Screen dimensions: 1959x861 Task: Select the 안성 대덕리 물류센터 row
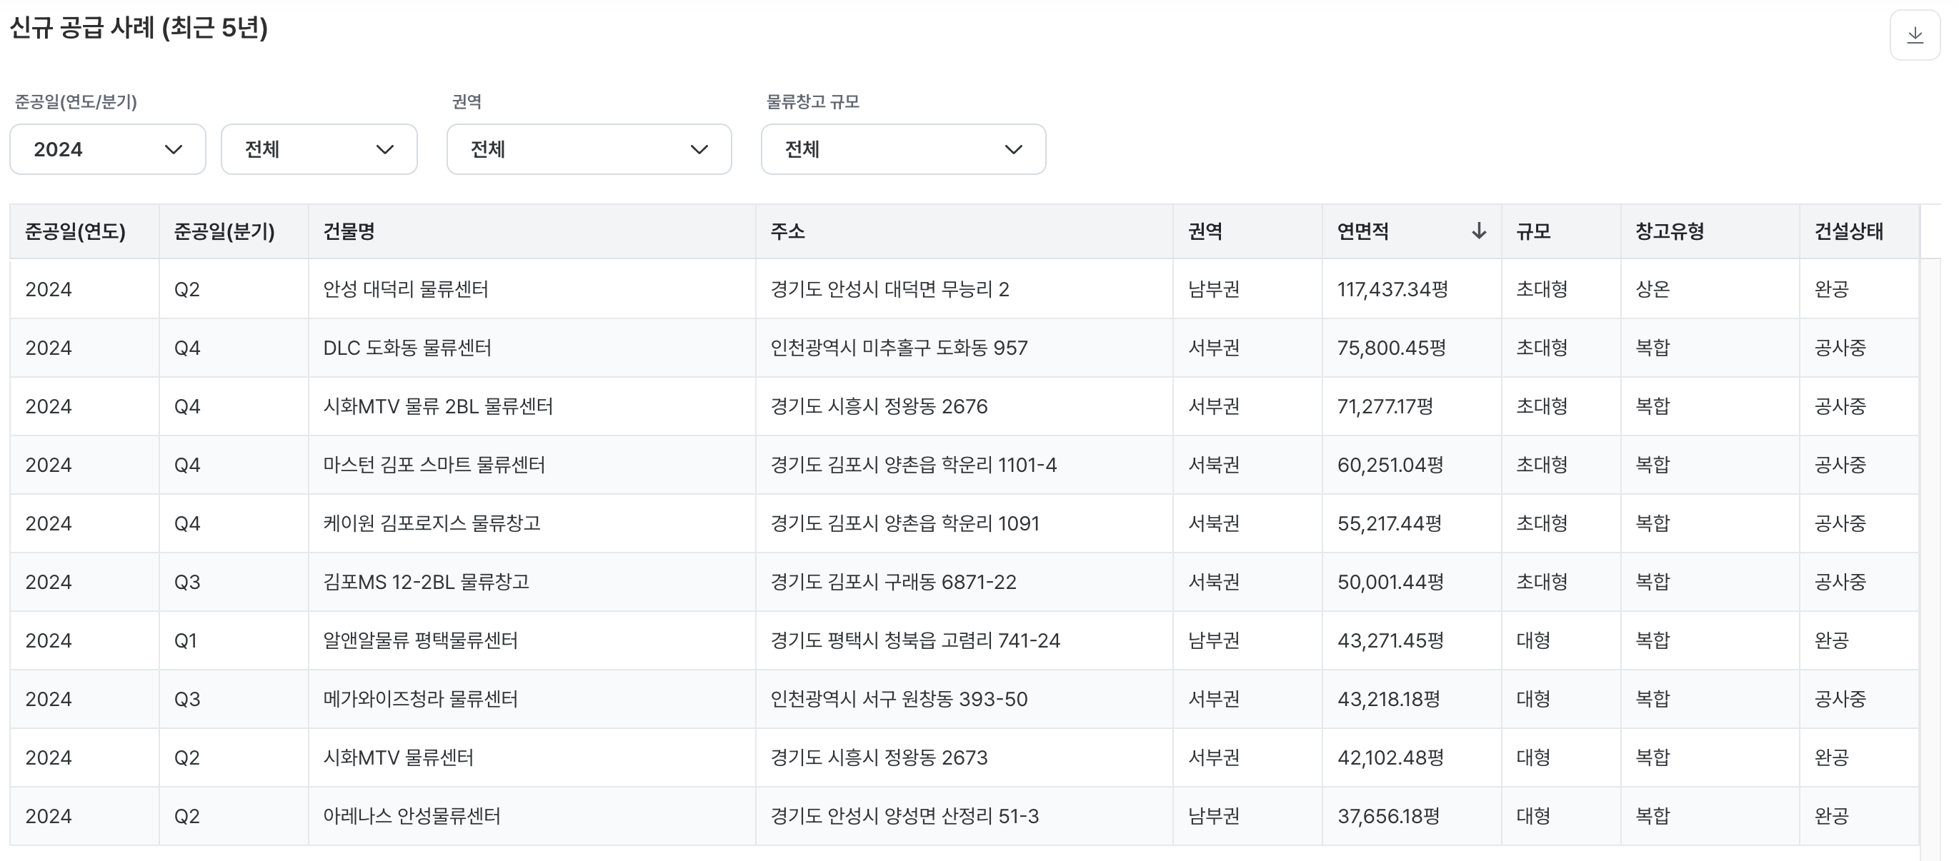click(x=405, y=290)
